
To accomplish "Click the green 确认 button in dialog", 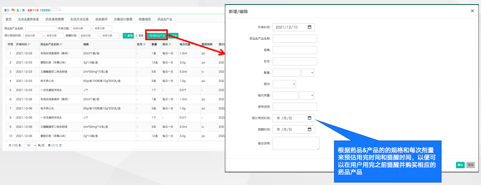I will pyautogui.click(x=460, y=165).
